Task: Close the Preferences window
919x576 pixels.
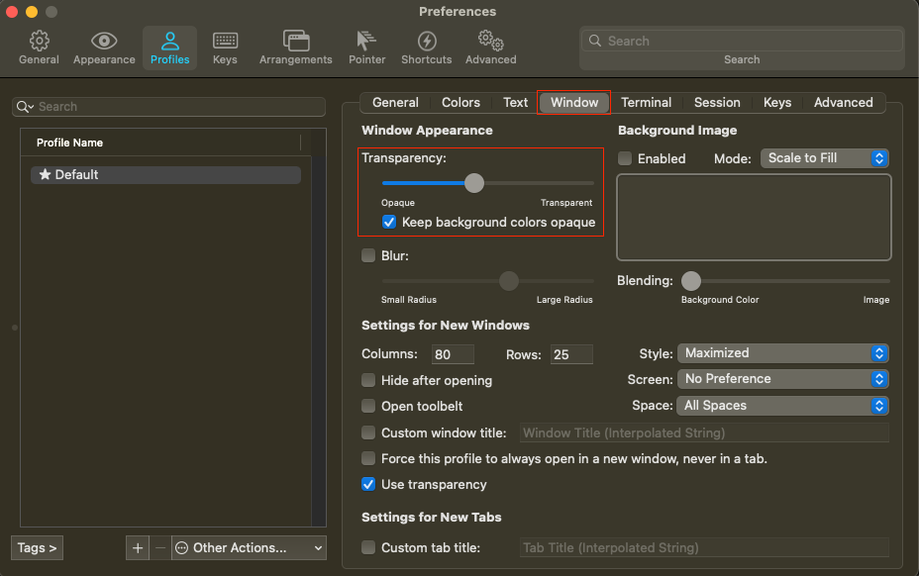Action: [12, 12]
